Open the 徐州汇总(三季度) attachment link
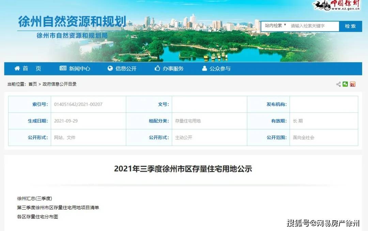 point(34,198)
